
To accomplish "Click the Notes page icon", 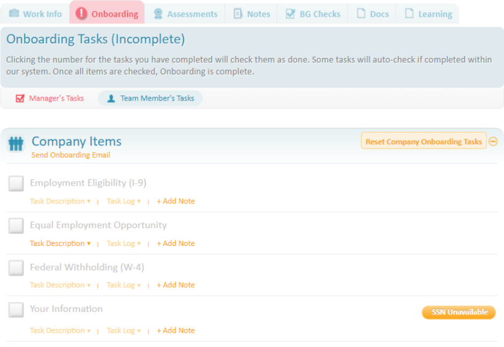I will (x=237, y=14).
